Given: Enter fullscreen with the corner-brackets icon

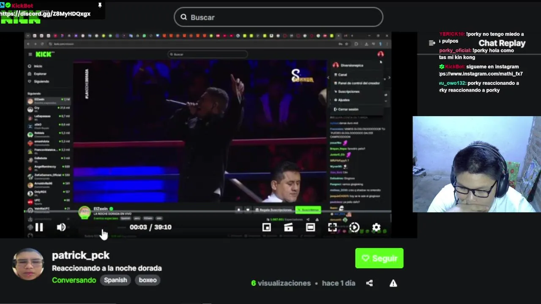Looking at the screenshot, I should click(333, 228).
